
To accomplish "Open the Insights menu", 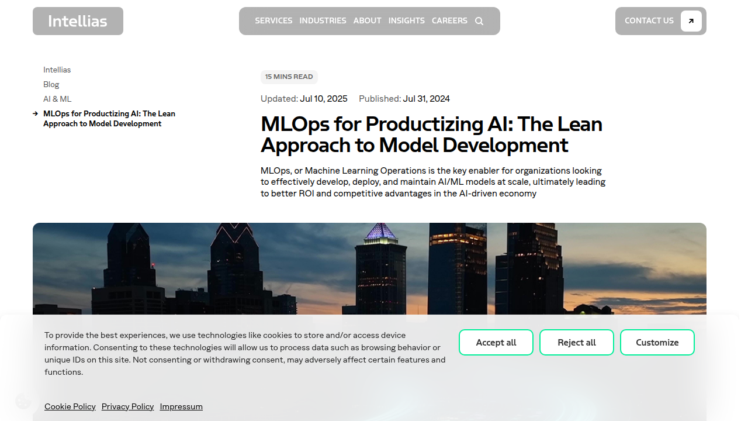I will [x=407, y=20].
